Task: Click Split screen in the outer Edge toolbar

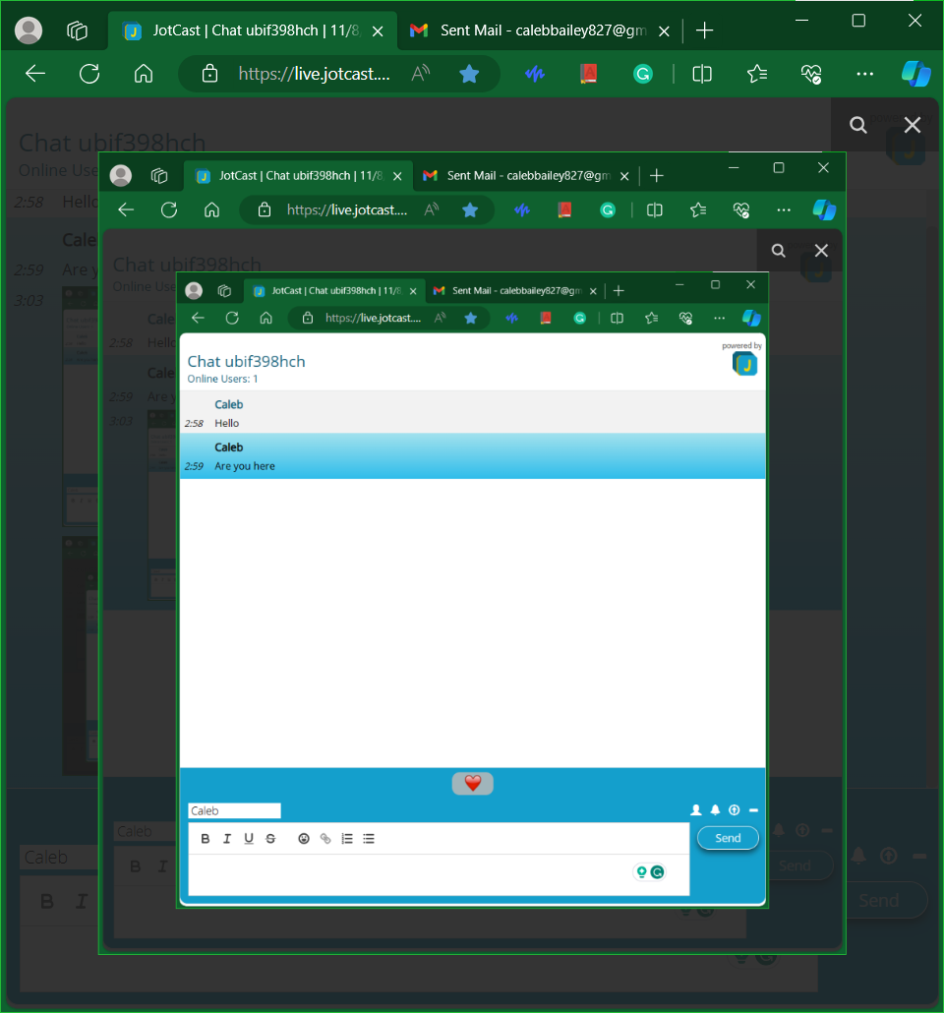Action: click(x=702, y=75)
